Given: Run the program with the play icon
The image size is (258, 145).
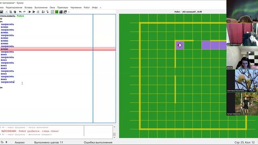Looking at the screenshot, I should click(x=29, y=12).
